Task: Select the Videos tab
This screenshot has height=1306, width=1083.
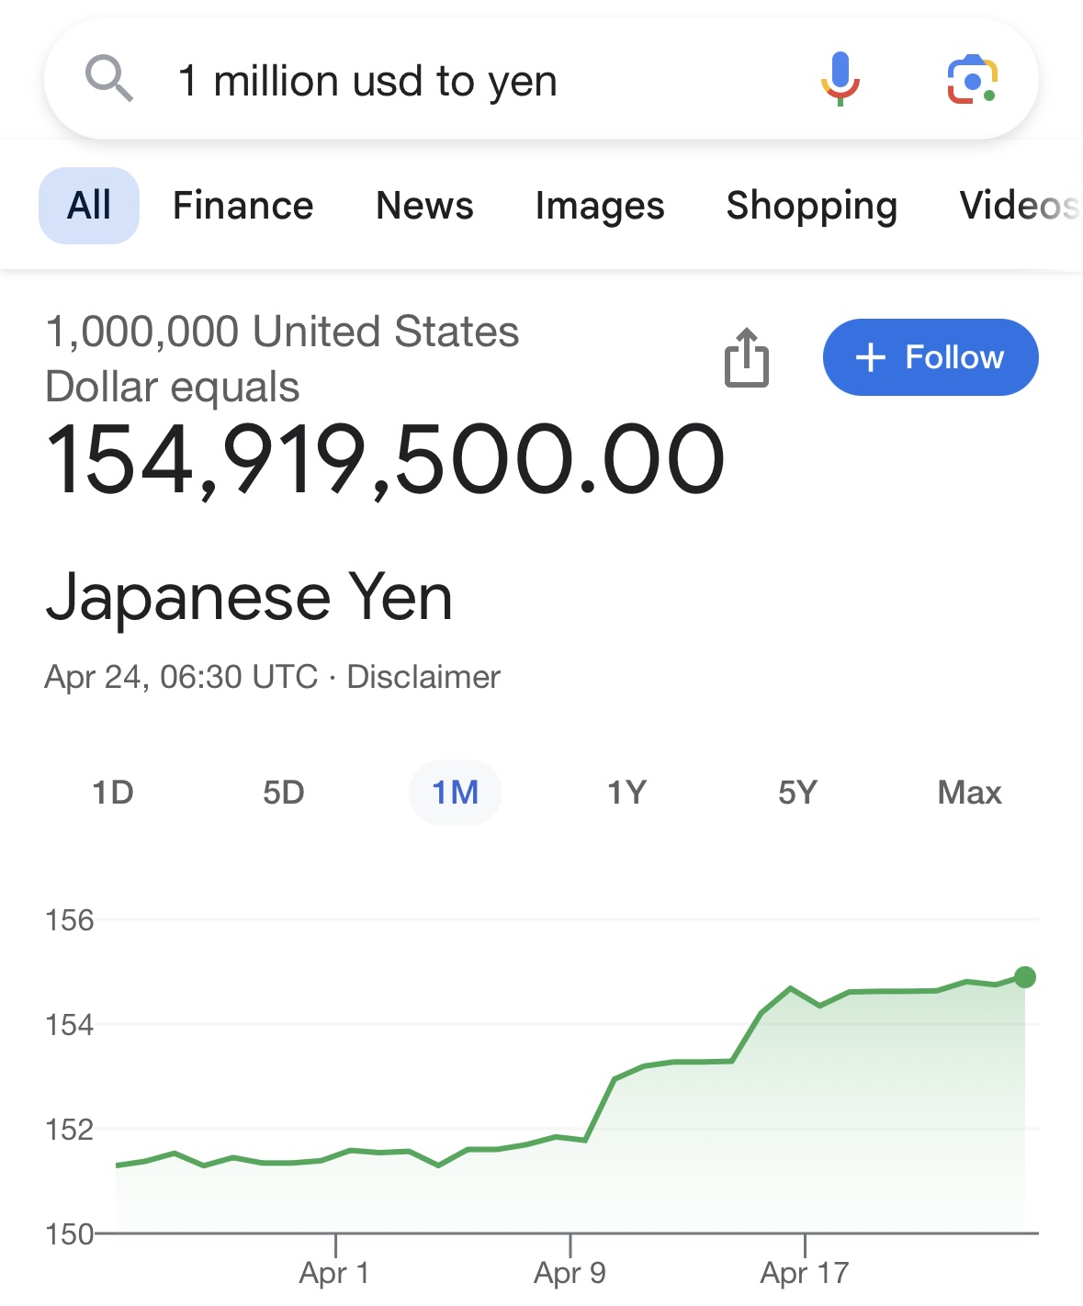Action: click(x=1018, y=206)
